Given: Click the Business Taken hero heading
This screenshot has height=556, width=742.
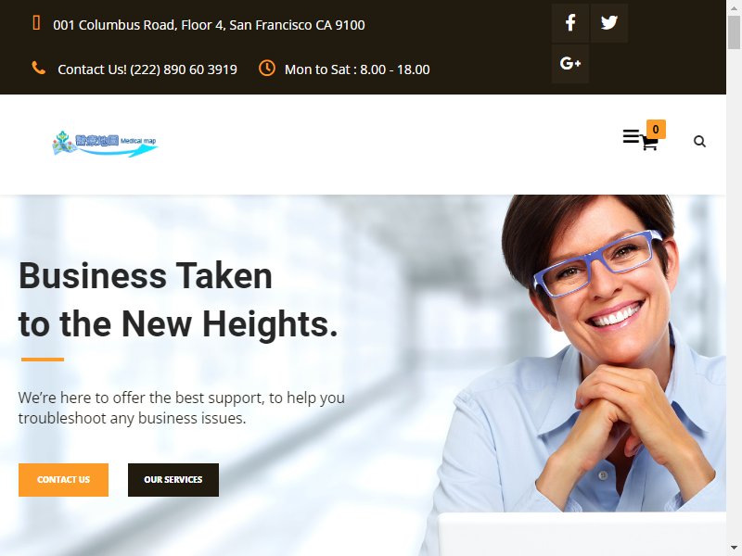Looking at the screenshot, I should tap(178, 299).
